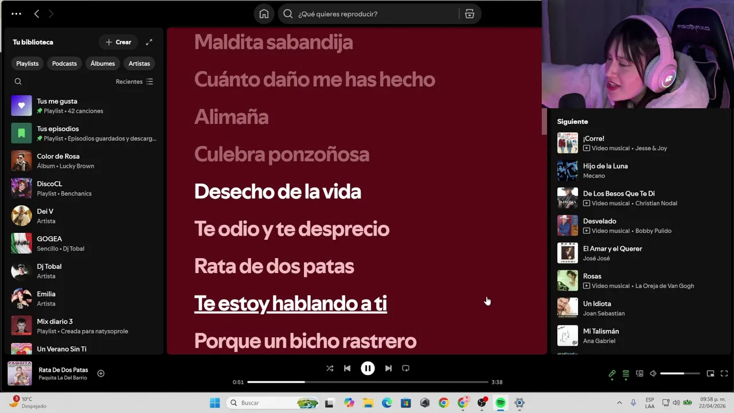Select the Álbumes filter chip
Viewport: 734px width, 413px height.
[103, 64]
